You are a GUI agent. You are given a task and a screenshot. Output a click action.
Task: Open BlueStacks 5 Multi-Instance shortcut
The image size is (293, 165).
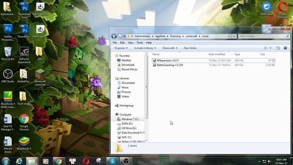8,100
